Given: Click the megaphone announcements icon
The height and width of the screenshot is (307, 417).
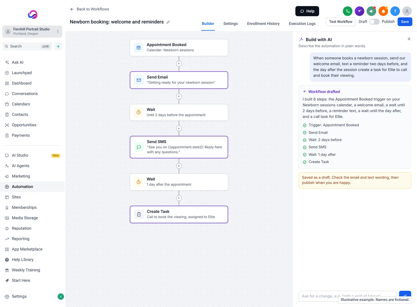Looking at the screenshot, I should tap(371, 11).
